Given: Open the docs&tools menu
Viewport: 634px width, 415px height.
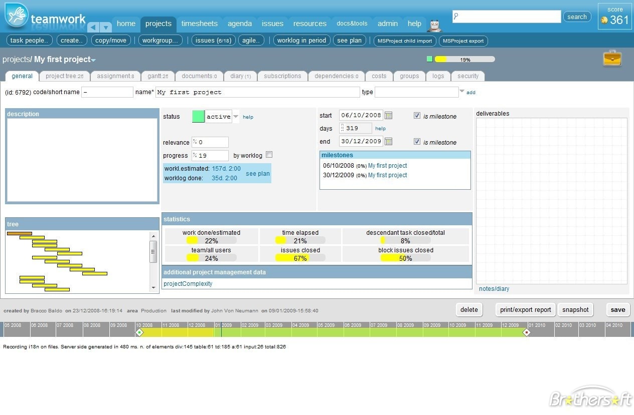Looking at the screenshot, I should tap(352, 24).
